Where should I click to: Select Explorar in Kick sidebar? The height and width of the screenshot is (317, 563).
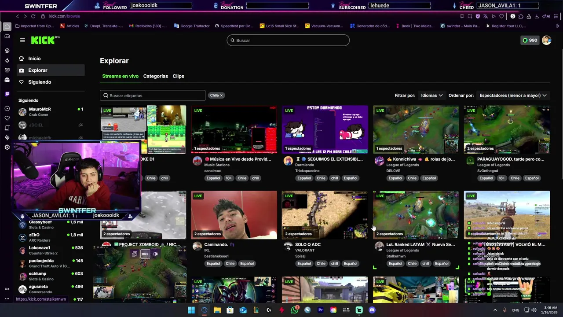click(x=51, y=70)
